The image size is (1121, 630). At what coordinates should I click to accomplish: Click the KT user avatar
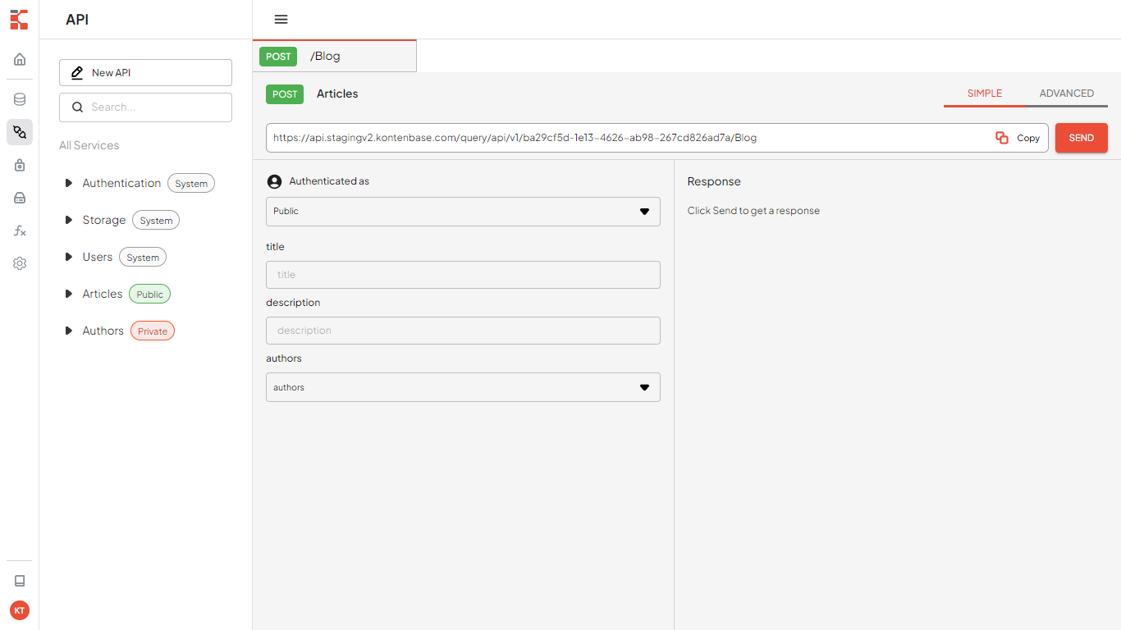click(20, 610)
